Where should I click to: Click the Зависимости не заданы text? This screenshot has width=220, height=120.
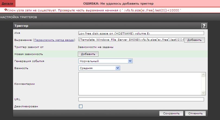[95, 47]
